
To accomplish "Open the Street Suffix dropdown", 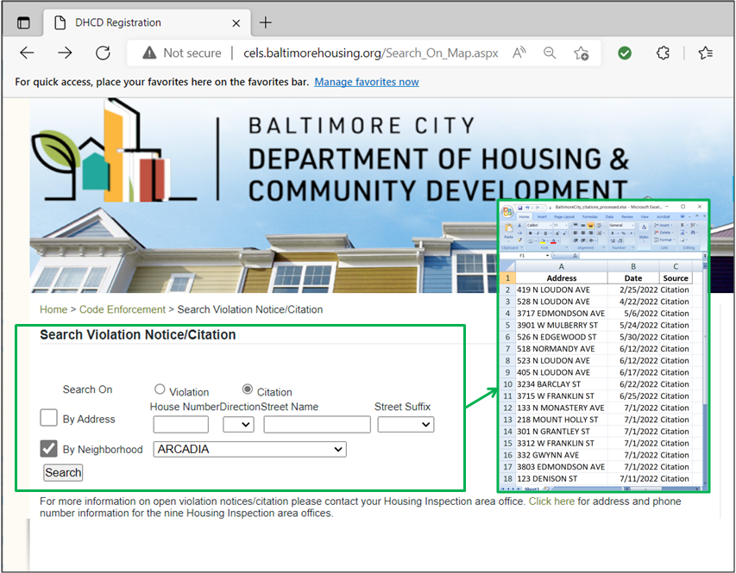I will click(x=406, y=424).
